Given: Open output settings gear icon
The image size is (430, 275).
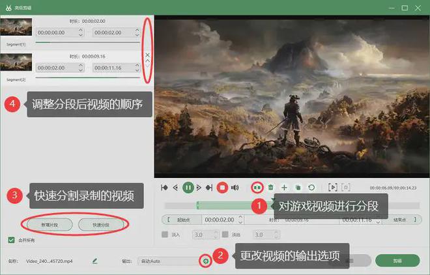Looking at the screenshot, I should click(205, 261).
